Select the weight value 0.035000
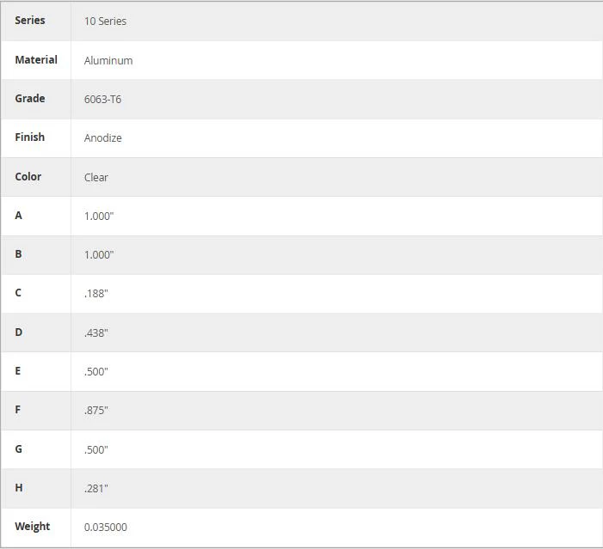The height and width of the screenshot is (549, 603). click(106, 528)
